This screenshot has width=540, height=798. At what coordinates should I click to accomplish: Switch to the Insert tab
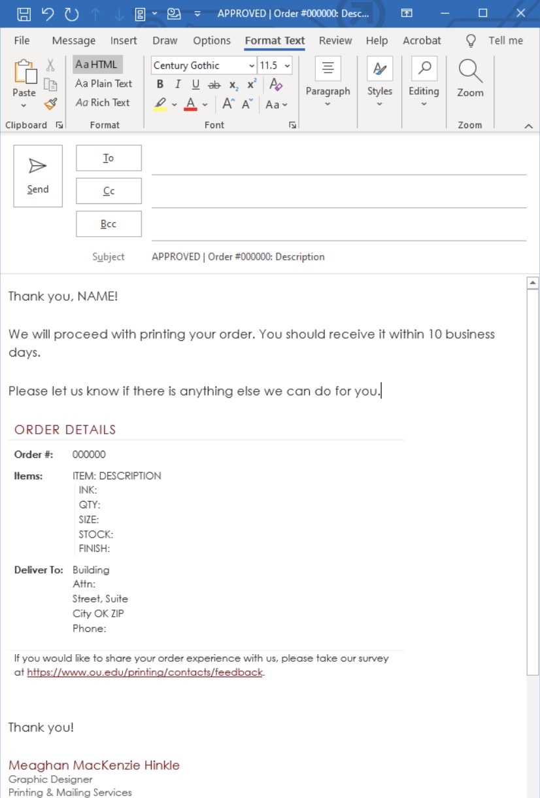124,41
